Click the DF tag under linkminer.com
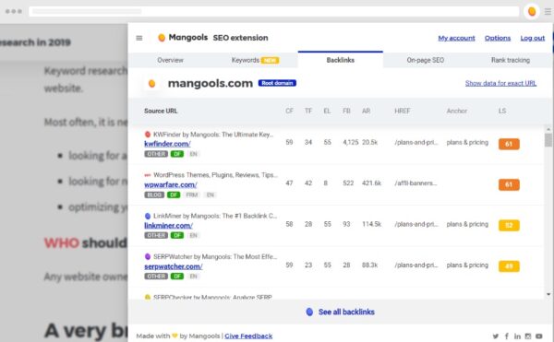This screenshot has width=554, height=342. click(x=177, y=235)
